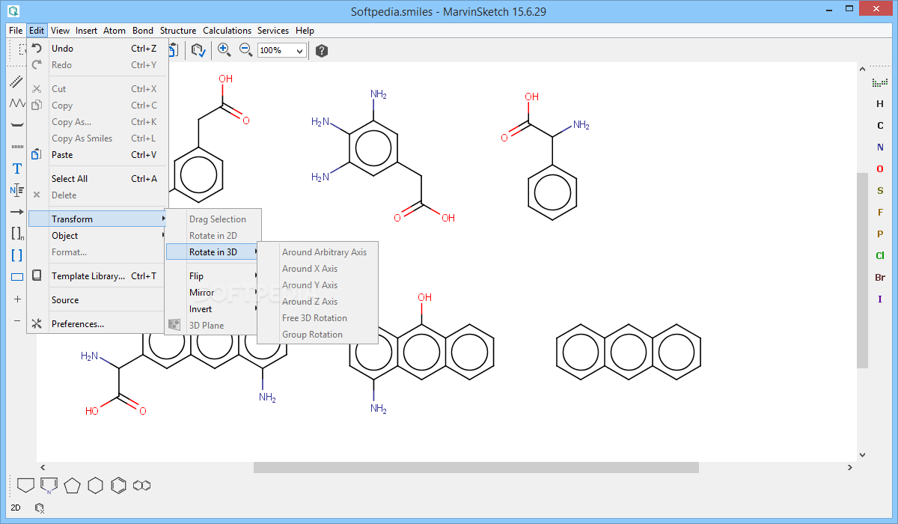Open the Structure menu
The height and width of the screenshot is (524, 898).
pyautogui.click(x=178, y=31)
